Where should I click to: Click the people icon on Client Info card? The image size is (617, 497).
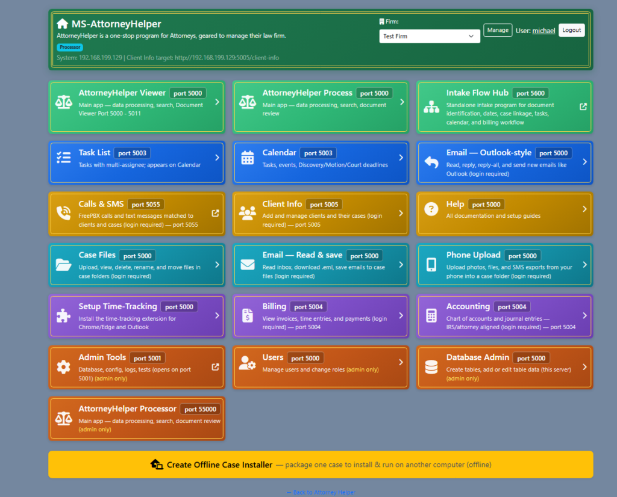pos(248,213)
